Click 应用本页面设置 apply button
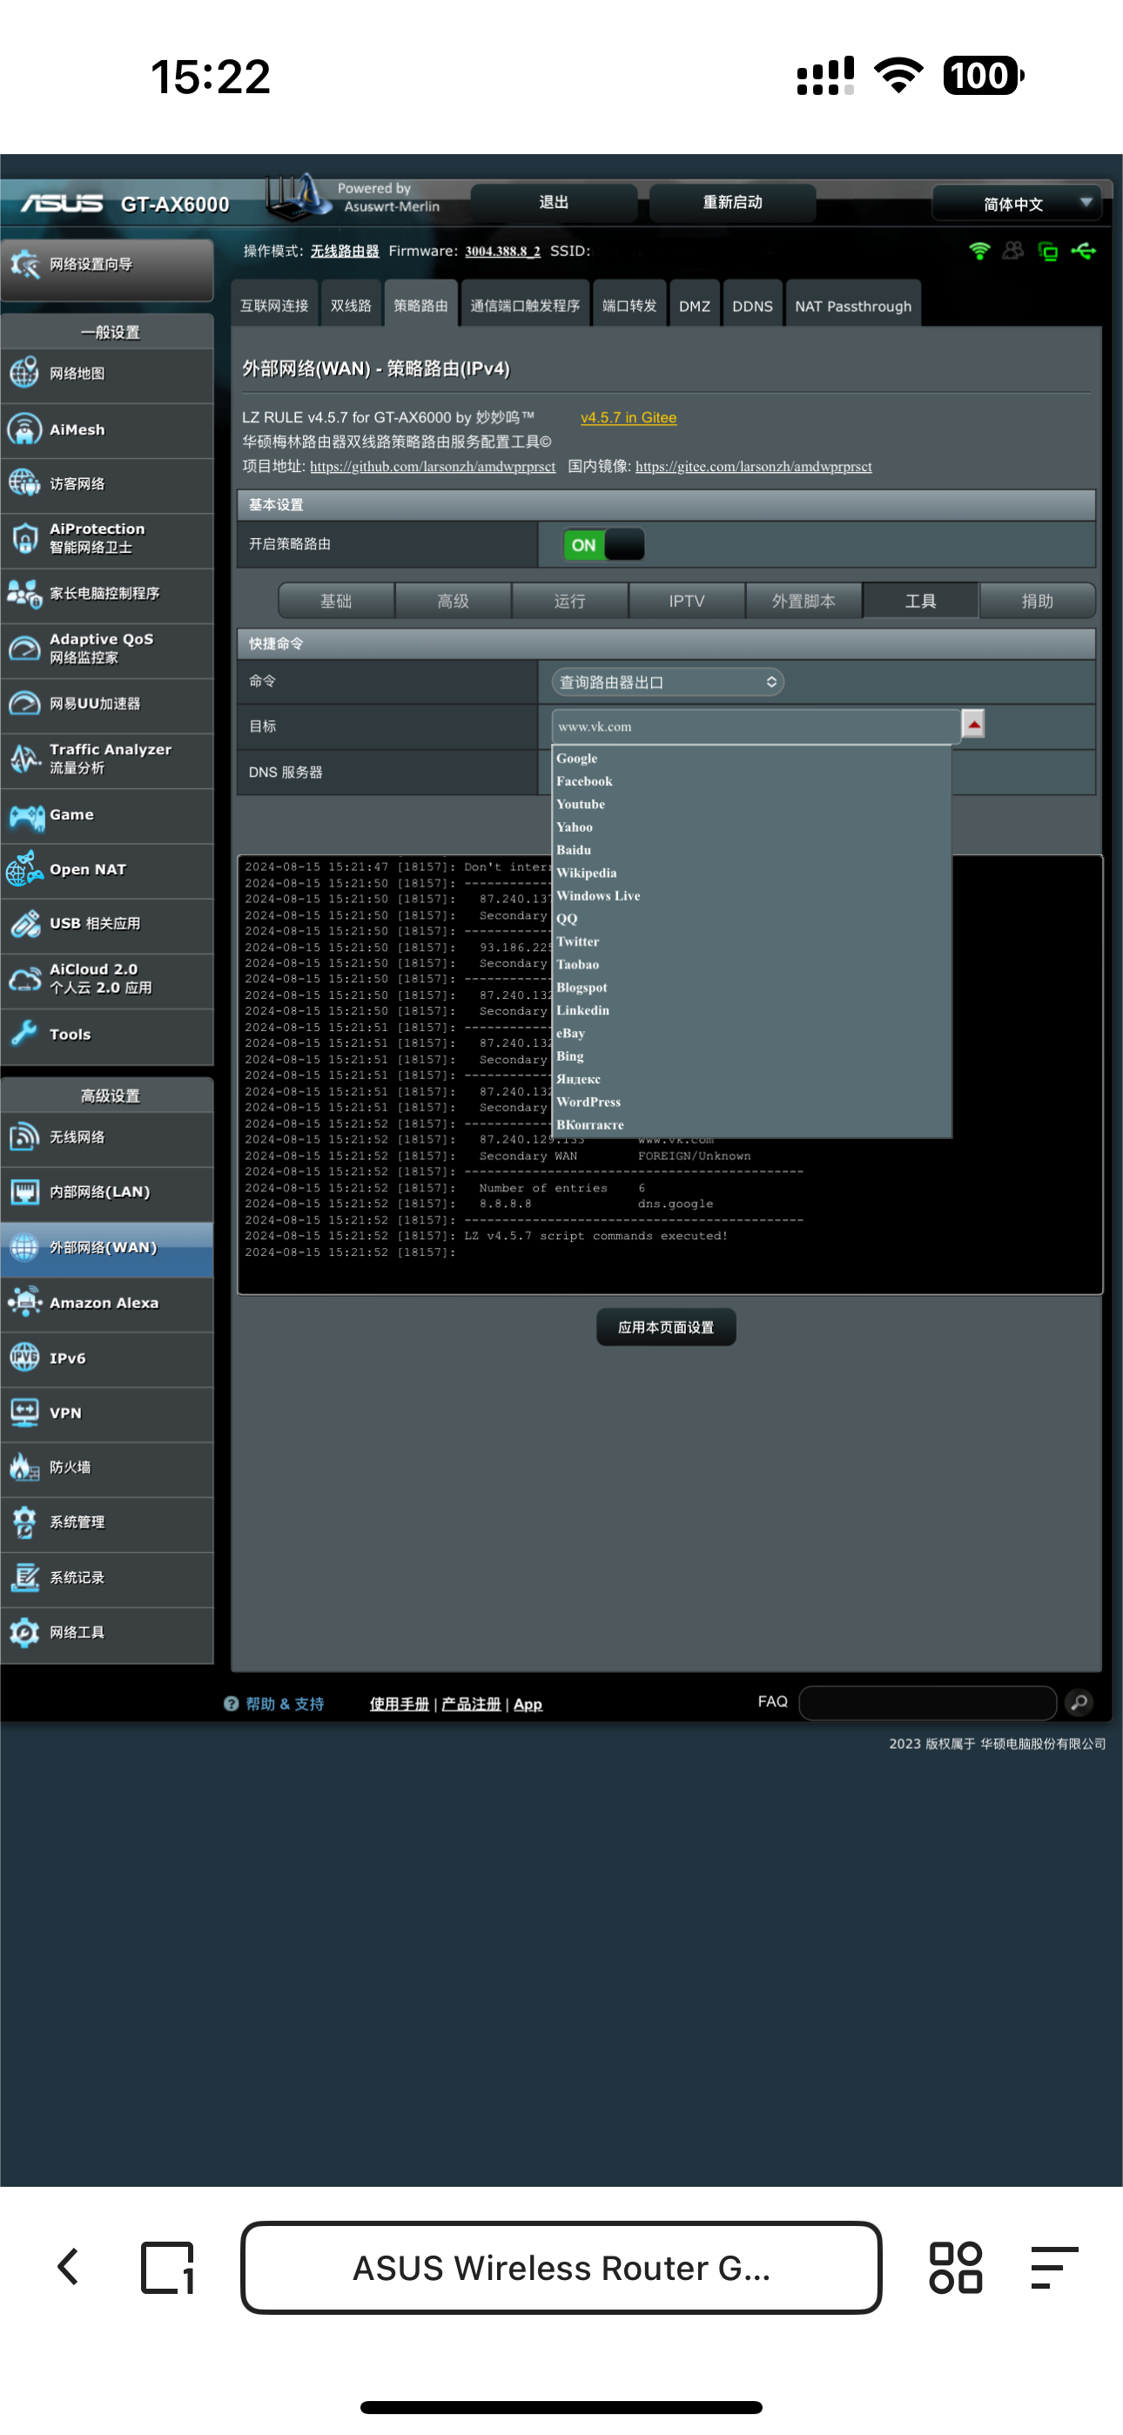The width and height of the screenshot is (1123, 2435). (x=665, y=1327)
